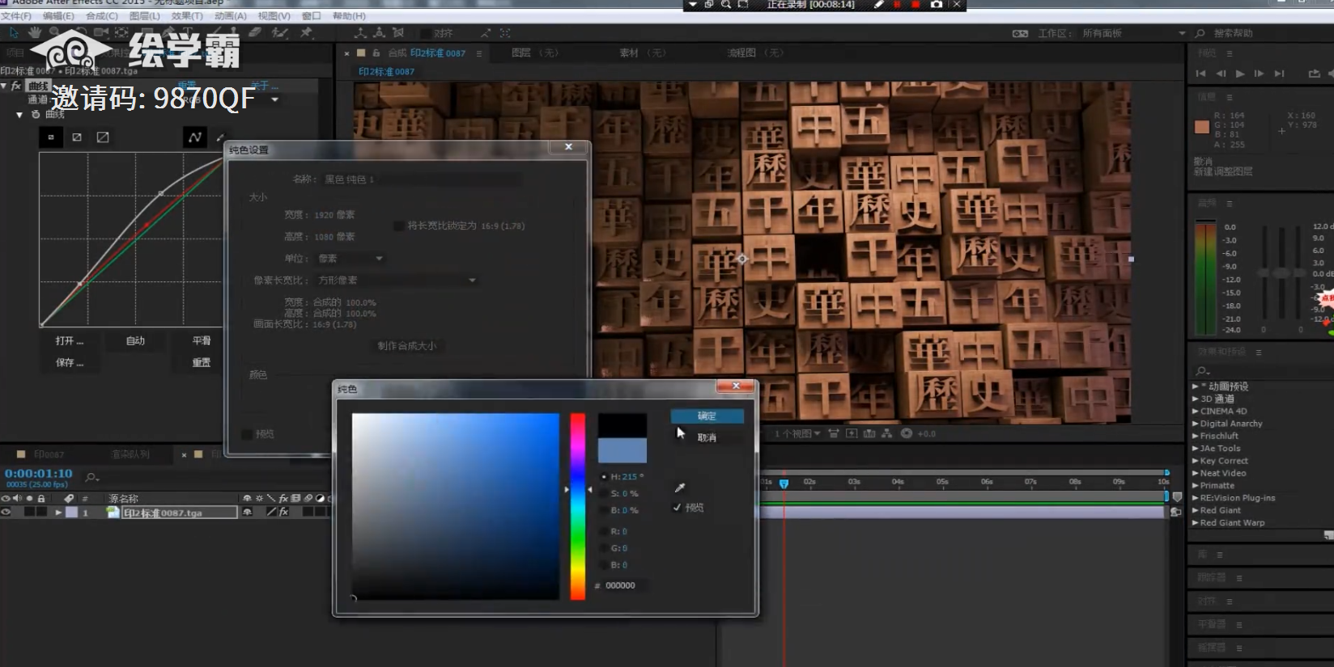Select the Puppet Pin tool
The width and height of the screenshot is (1334, 667).
coord(306,32)
